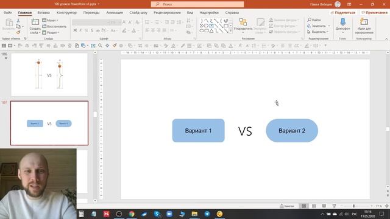The width and height of the screenshot is (390, 219).
Task: Click the Format Painter brush icon
Action: [18, 32]
